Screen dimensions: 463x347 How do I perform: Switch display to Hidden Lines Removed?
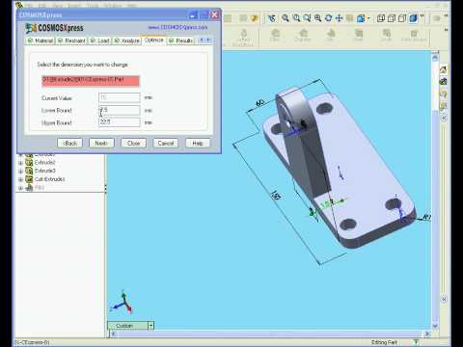[x=402, y=18]
